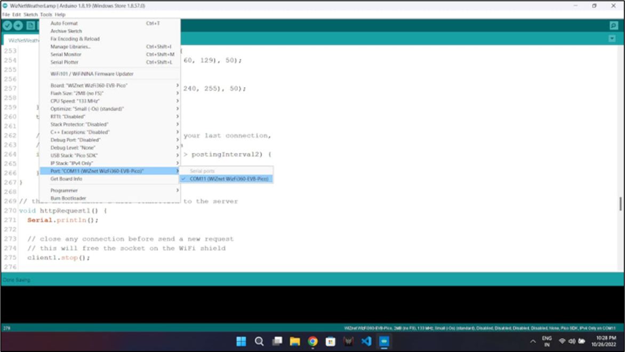Launch Visual Studio Code taskbar icon

(x=366, y=341)
